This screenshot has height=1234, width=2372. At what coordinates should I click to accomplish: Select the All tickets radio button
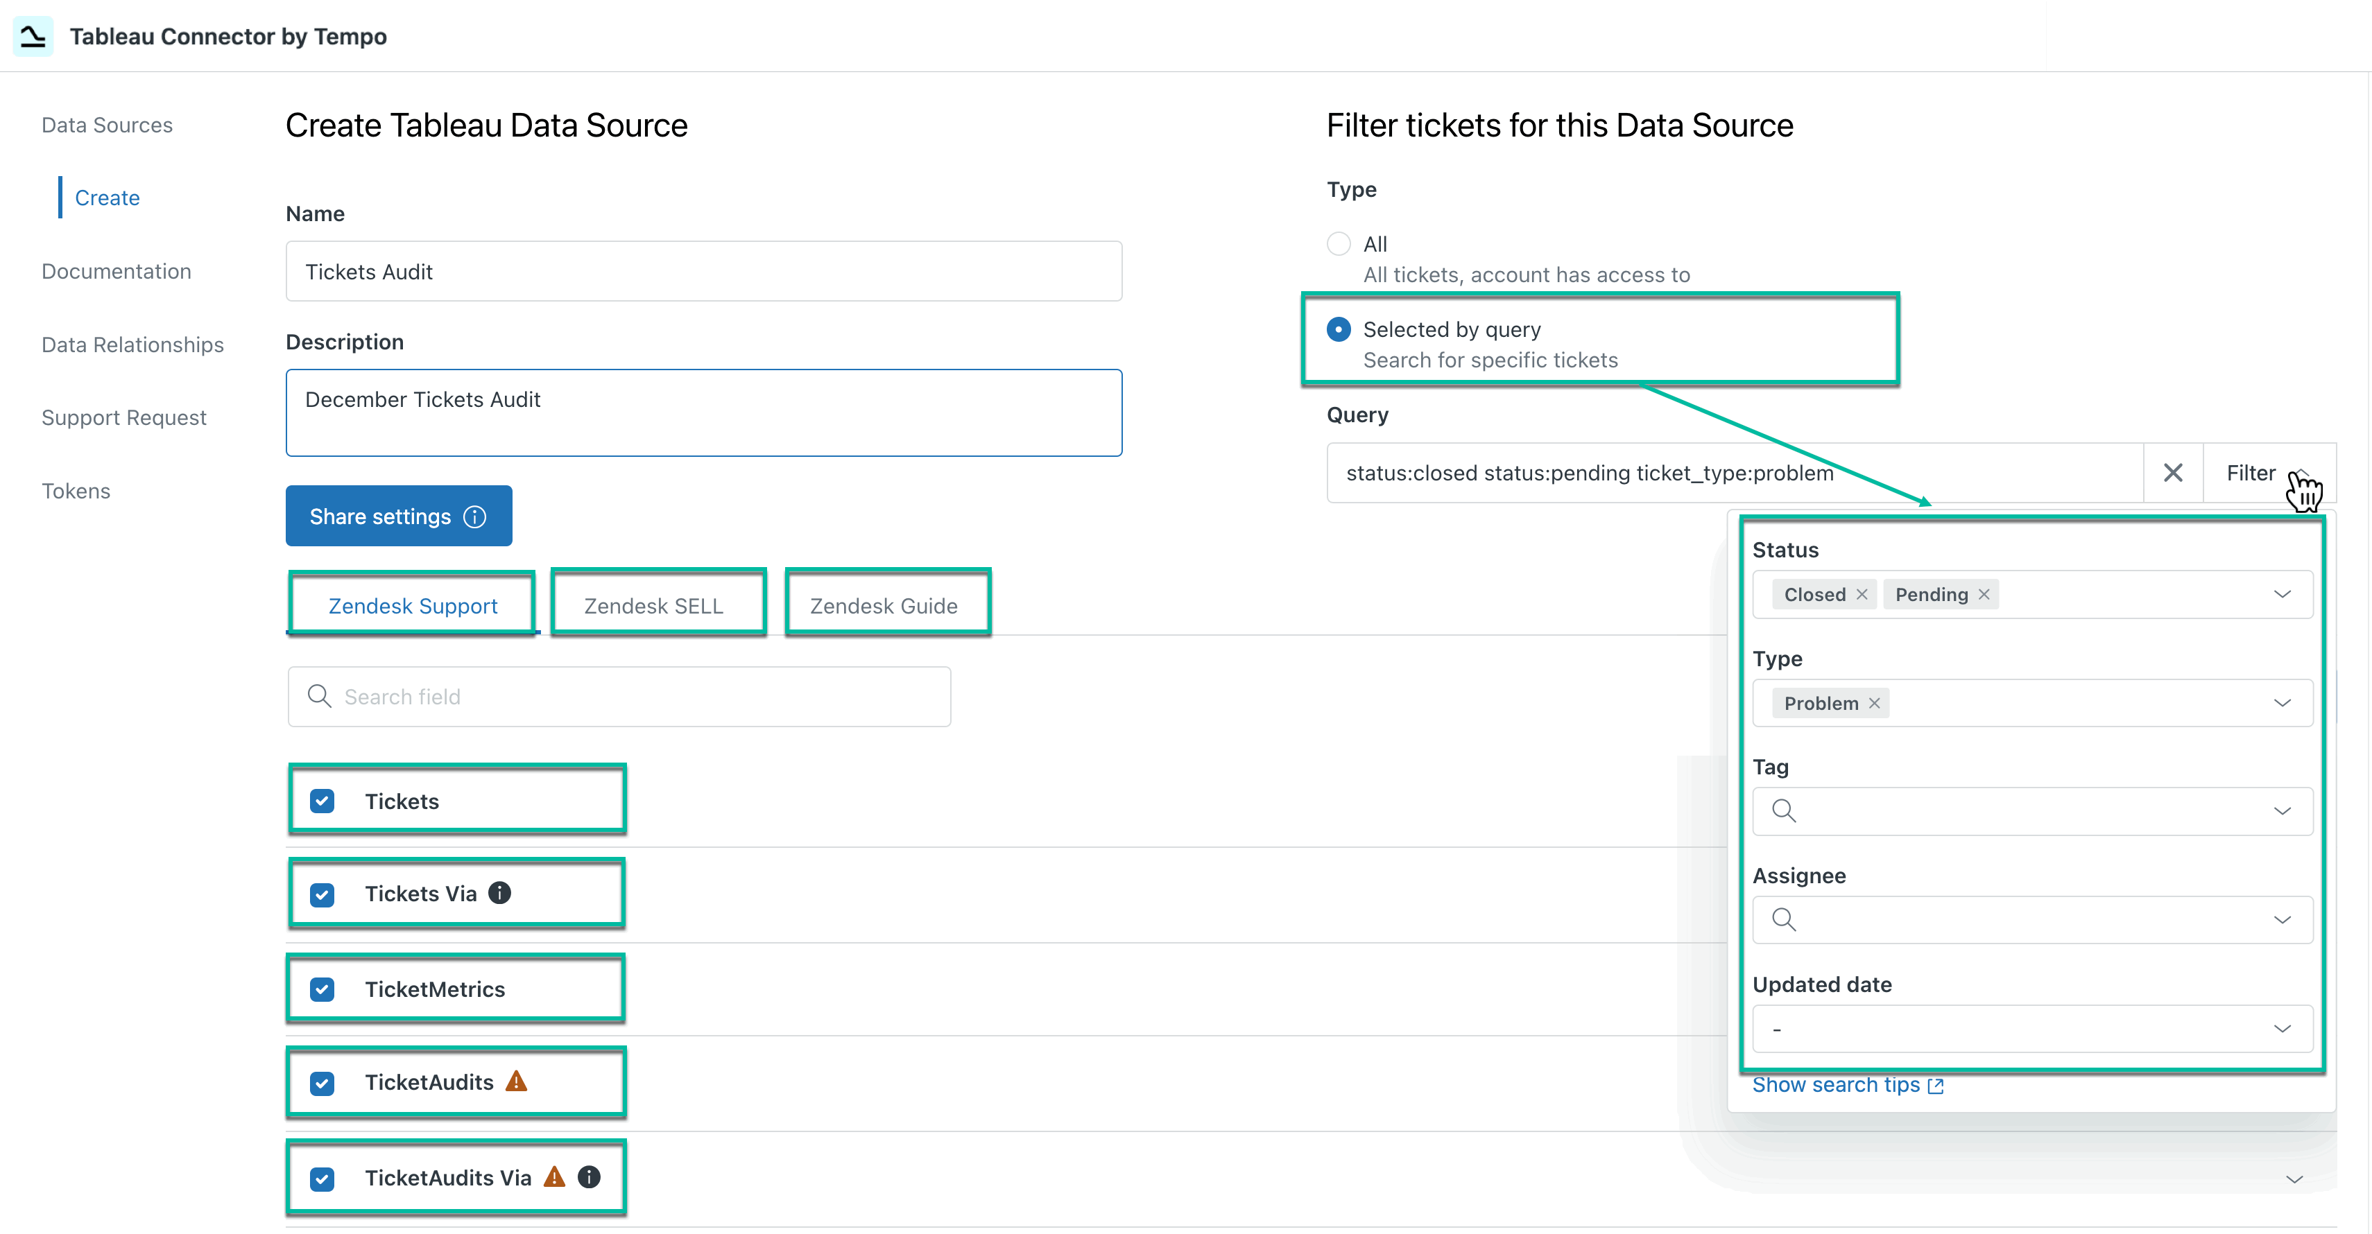(1338, 243)
